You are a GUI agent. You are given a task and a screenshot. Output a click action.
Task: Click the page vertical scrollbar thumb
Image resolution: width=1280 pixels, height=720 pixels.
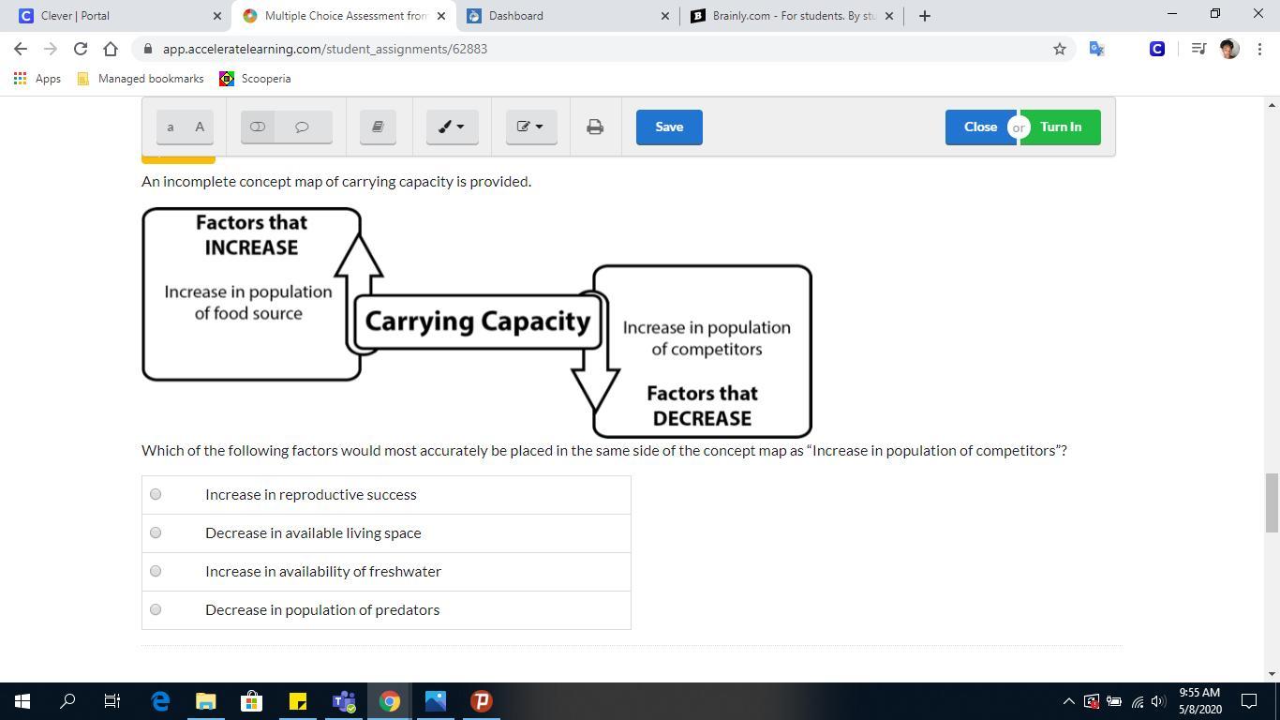tap(1272, 502)
